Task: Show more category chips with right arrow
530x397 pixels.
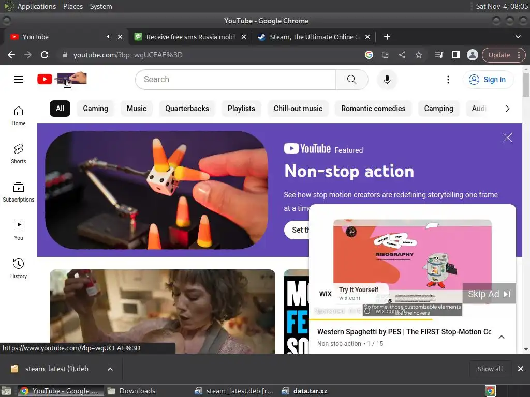Action: (507, 109)
